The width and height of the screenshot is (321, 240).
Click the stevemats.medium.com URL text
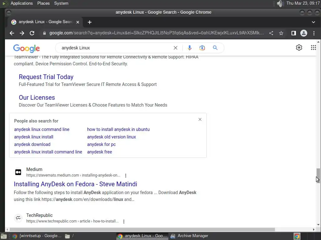(x=73, y=175)
